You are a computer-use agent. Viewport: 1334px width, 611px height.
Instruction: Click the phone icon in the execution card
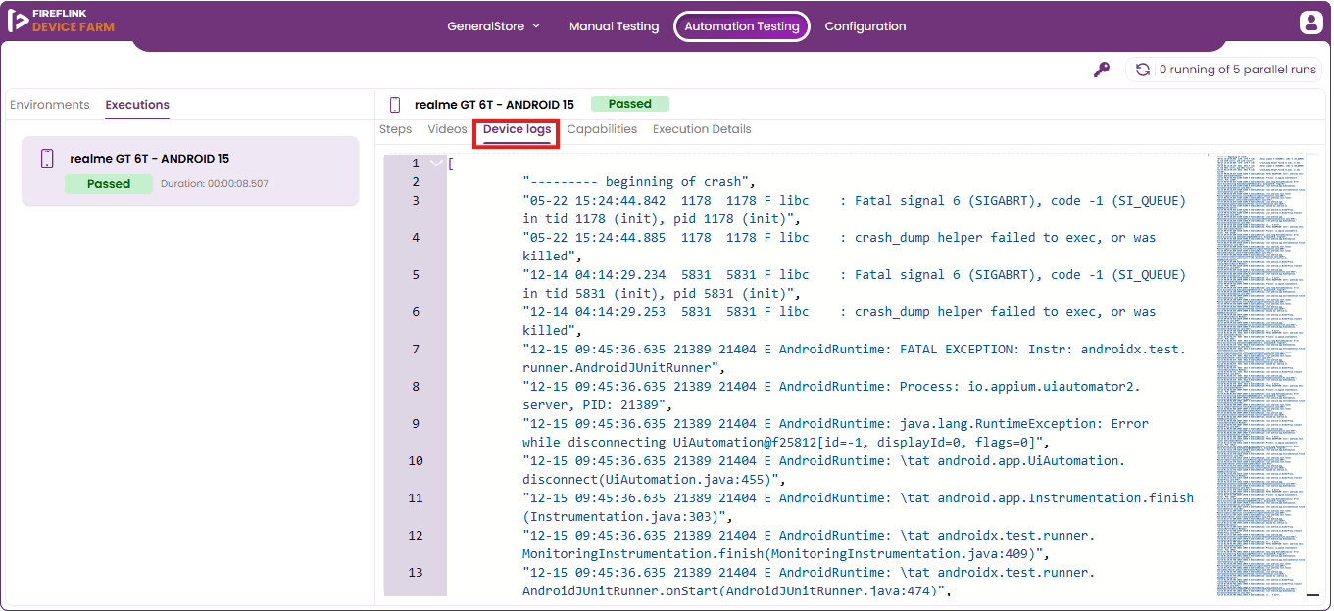(x=47, y=159)
